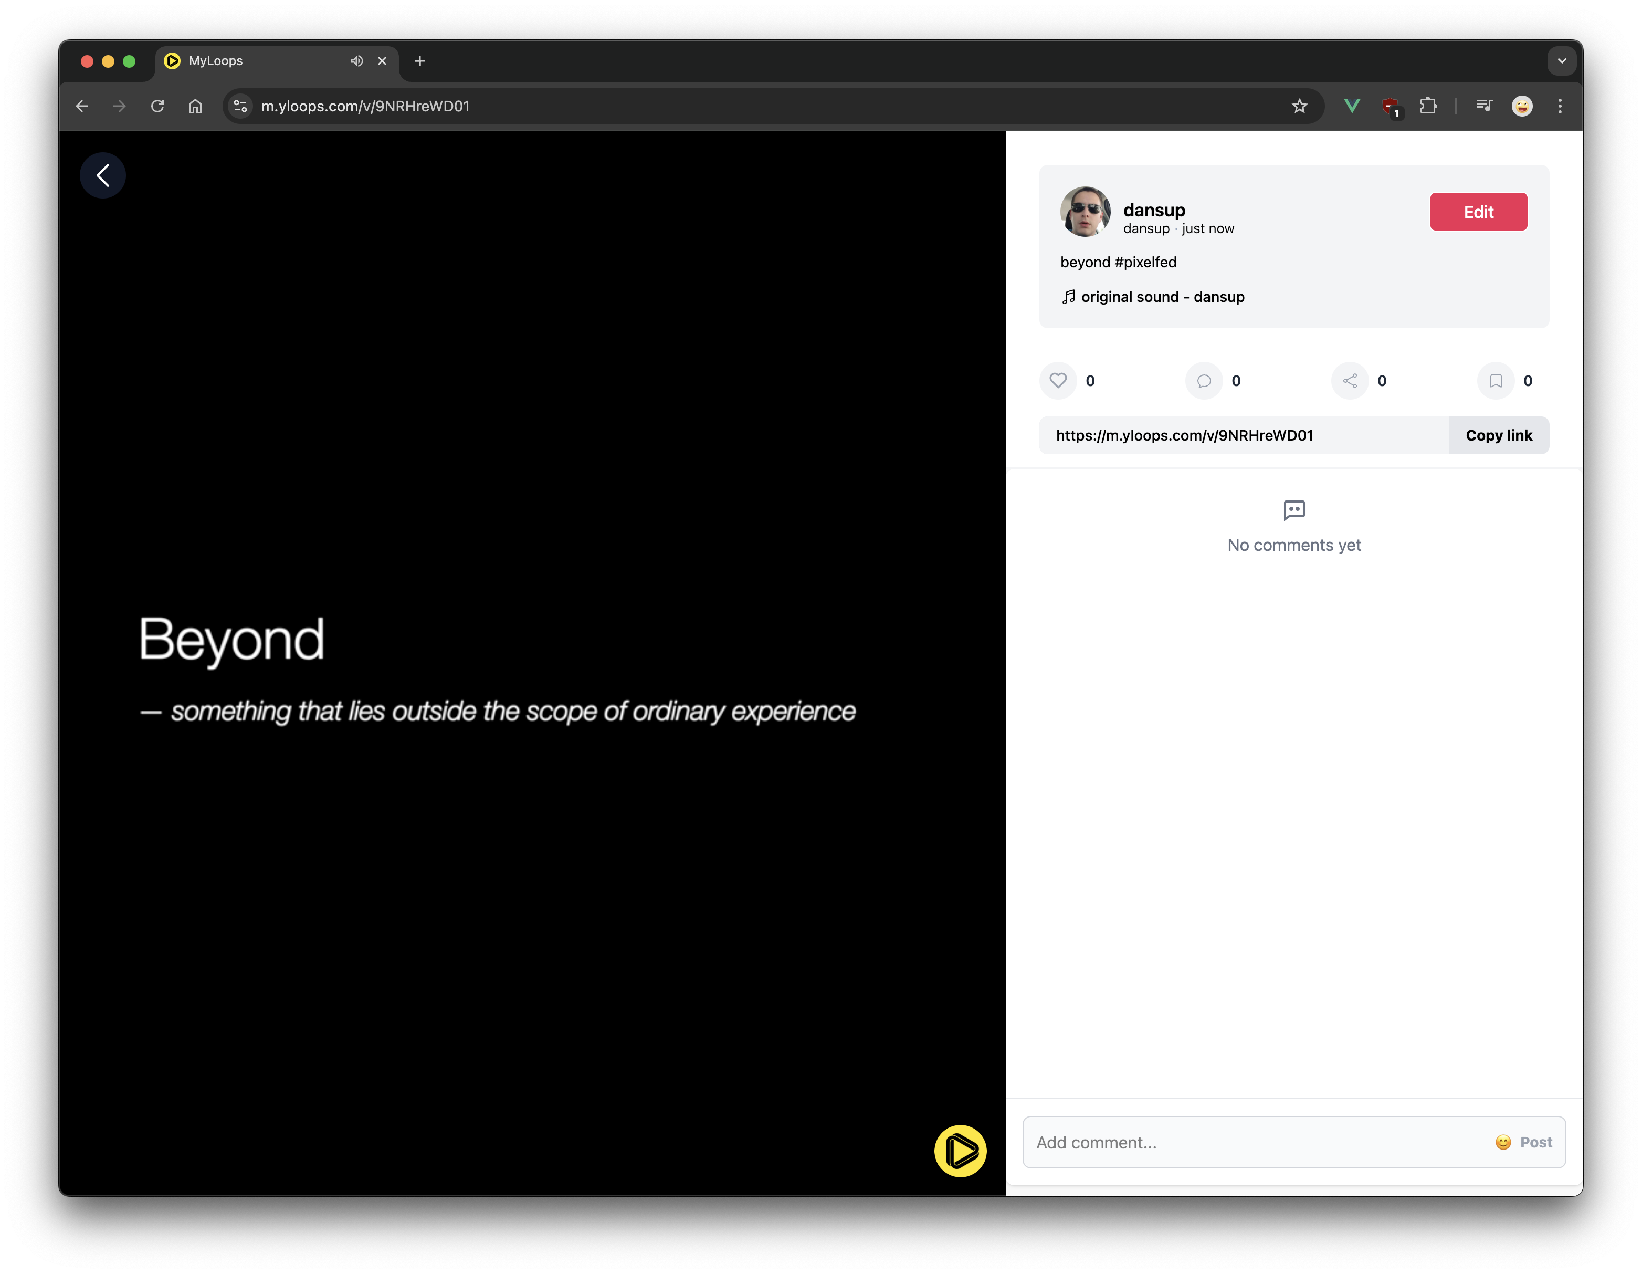This screenshot has height=1274, width=1642.
Task: Open the emoji picker in the comment box
Action: [1503, 1142]
